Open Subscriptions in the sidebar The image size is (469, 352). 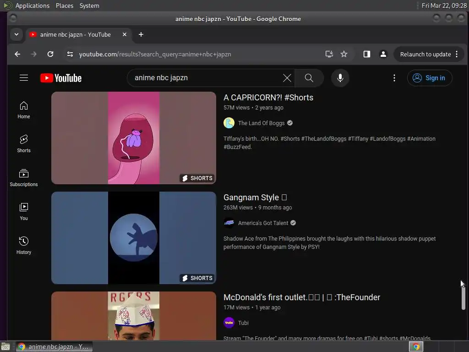(24, 178)
